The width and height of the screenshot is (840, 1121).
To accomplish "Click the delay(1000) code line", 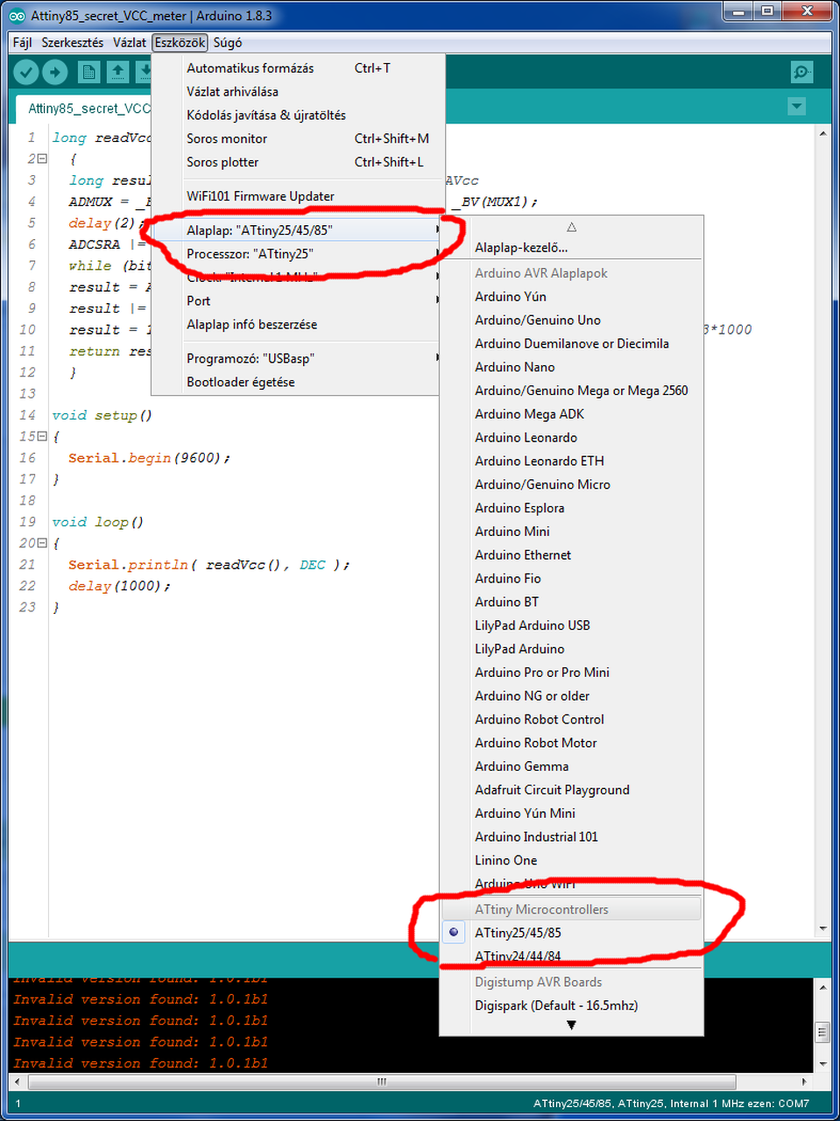I will point(119,586).
